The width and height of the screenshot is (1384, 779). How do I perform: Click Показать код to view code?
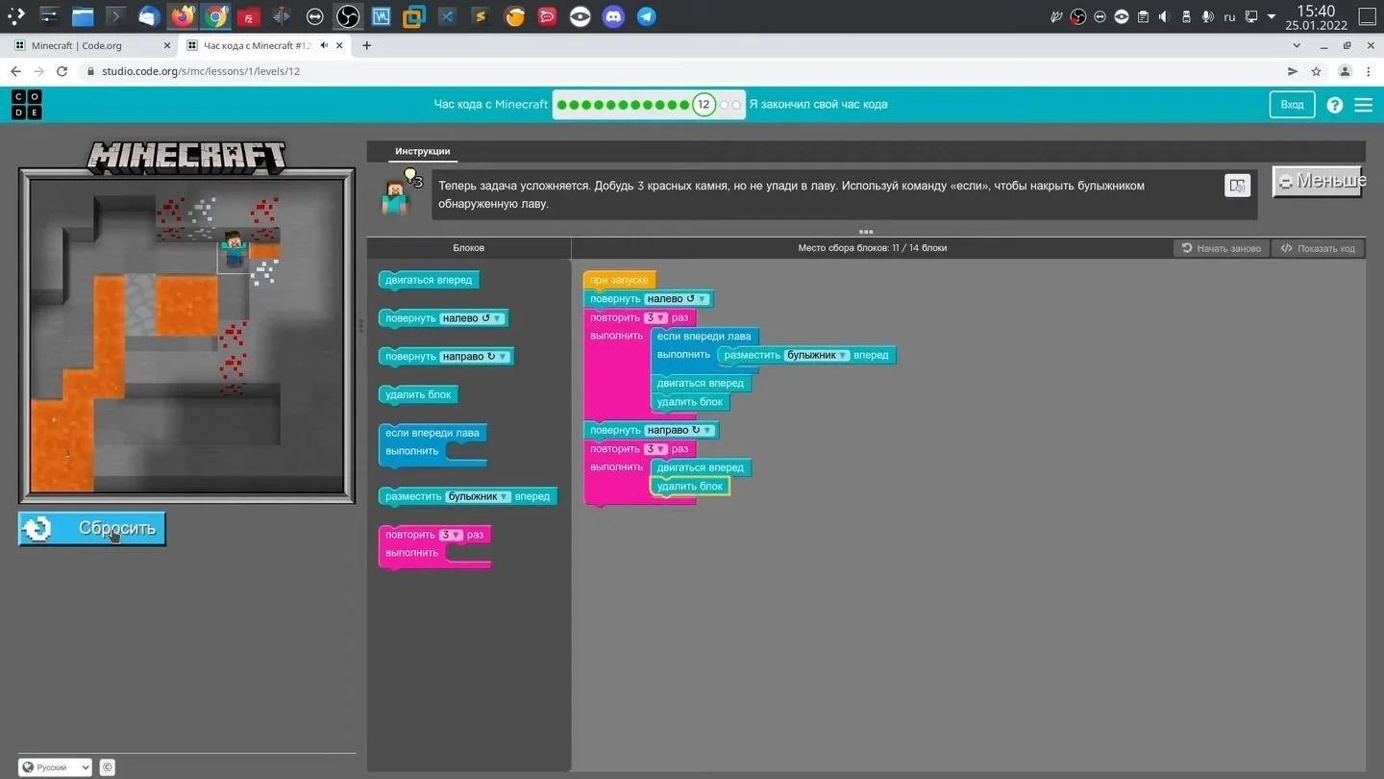click(1318, 248)
